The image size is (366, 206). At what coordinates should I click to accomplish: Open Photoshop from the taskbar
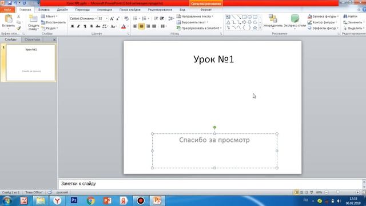click(74, 200)
